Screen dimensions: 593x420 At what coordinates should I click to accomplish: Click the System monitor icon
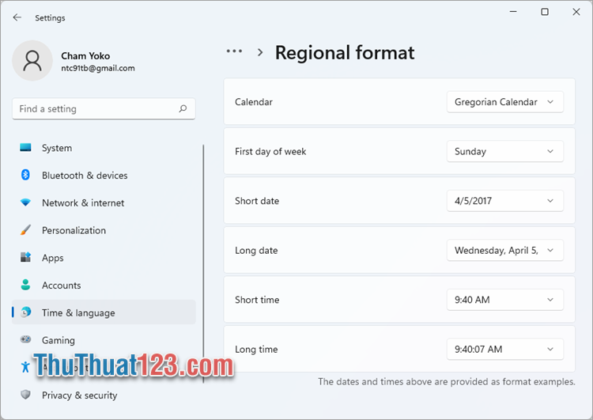[25, 148]
